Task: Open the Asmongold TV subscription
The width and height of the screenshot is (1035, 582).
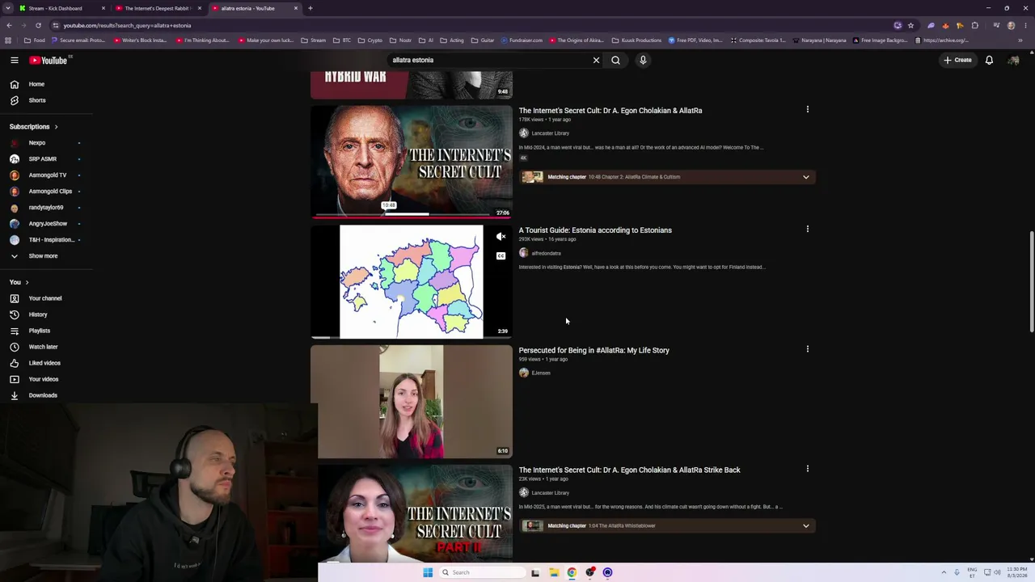Action: [46, 175]
